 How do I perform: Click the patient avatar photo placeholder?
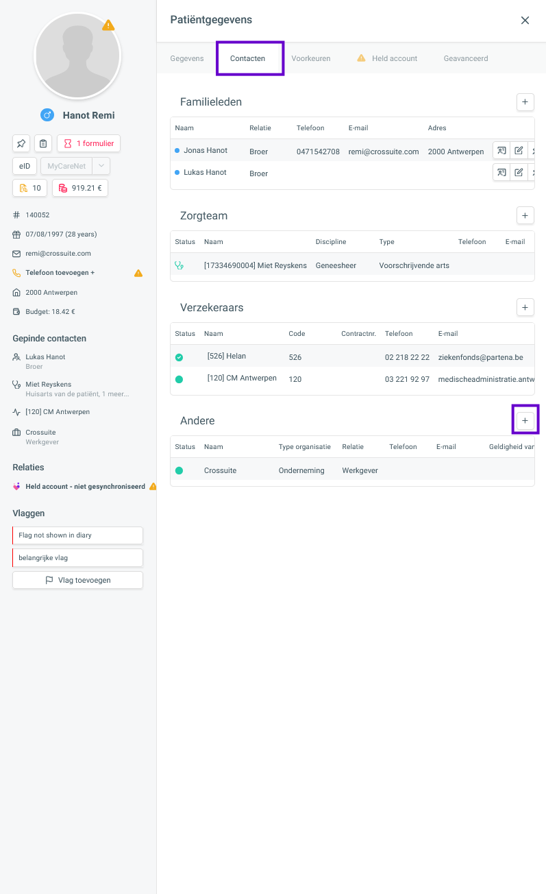(x=77, y=56)
